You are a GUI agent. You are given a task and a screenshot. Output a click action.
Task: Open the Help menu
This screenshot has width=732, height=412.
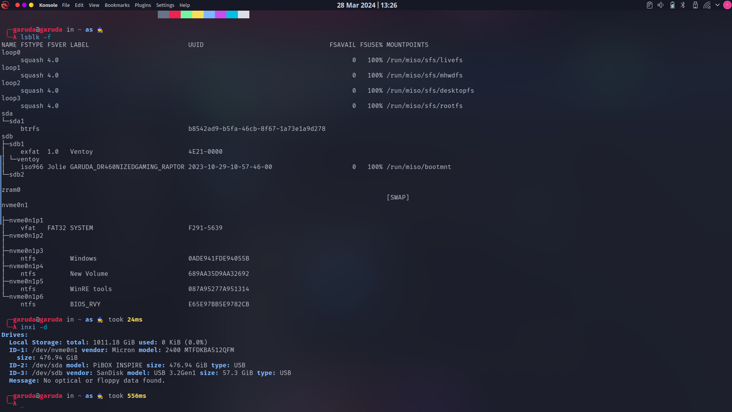coord(185,5)
